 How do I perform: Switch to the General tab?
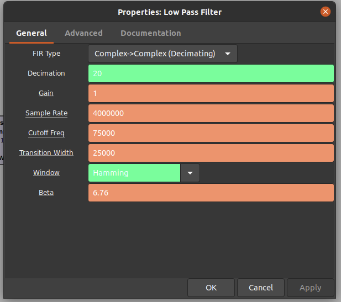point(32,33)
